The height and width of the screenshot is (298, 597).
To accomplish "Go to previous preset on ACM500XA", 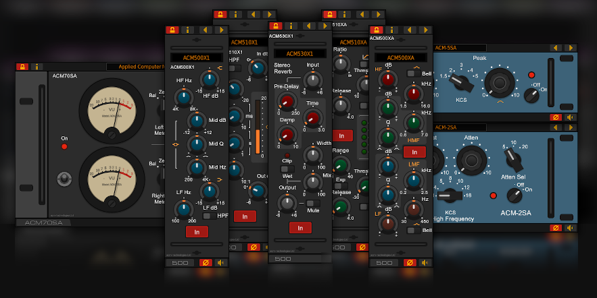I will pyautogui.click(x=410, y=30).
